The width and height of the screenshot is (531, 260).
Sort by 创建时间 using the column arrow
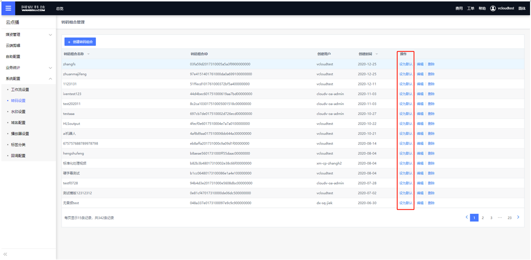pyautogui.click(x=377, y=54)
